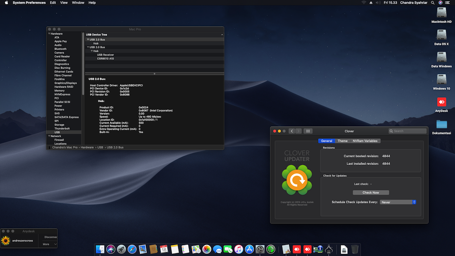Open Messages icon in dock
This screenshot has width=455, height=256.
pyautogui.click(x=218, y=249)
